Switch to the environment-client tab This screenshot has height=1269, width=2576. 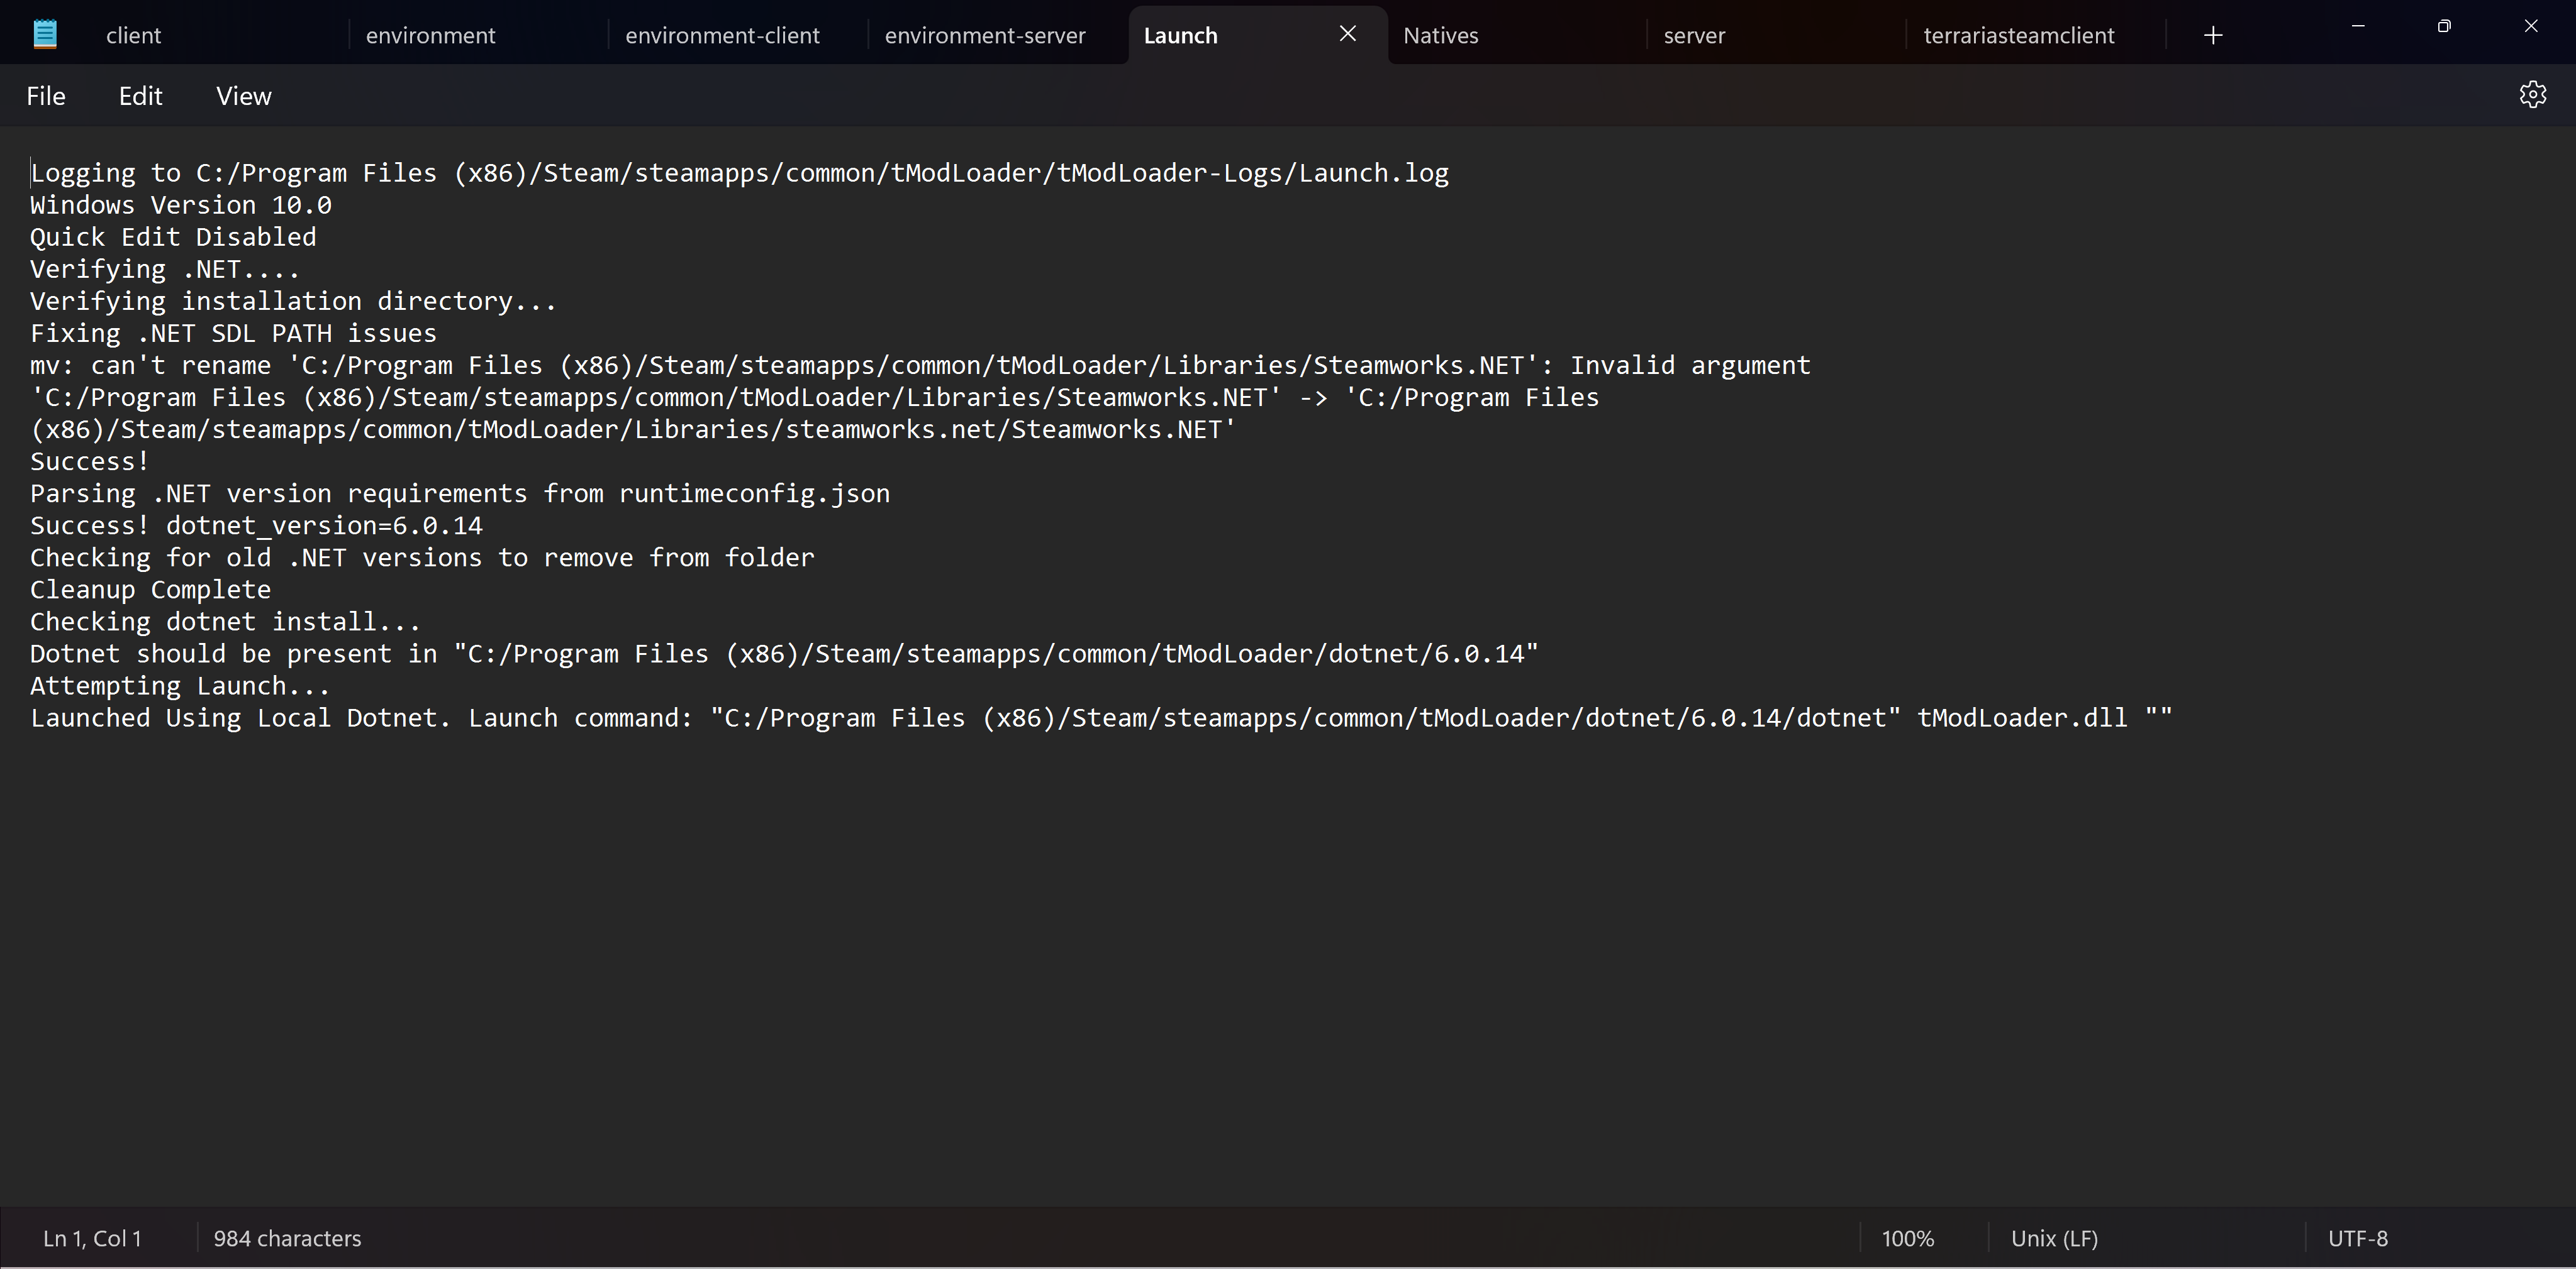(x=722, y=36)
